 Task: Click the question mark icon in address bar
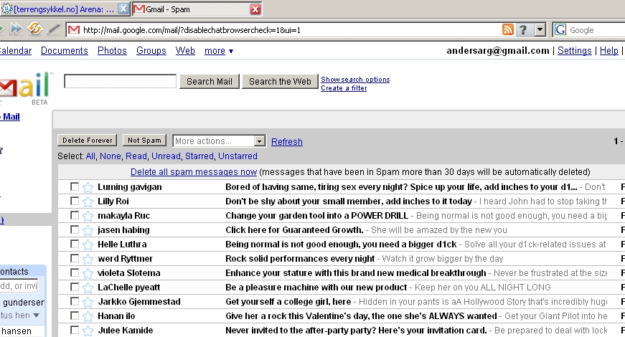pos(523,29)
